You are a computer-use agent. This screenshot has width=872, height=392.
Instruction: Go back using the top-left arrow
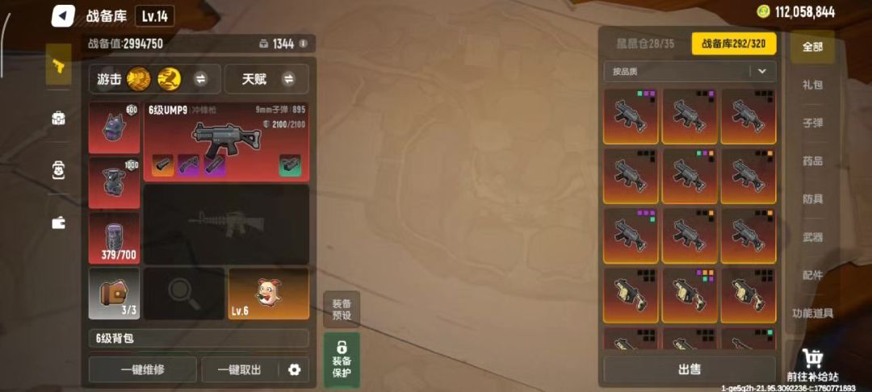(x=64, y=16)
